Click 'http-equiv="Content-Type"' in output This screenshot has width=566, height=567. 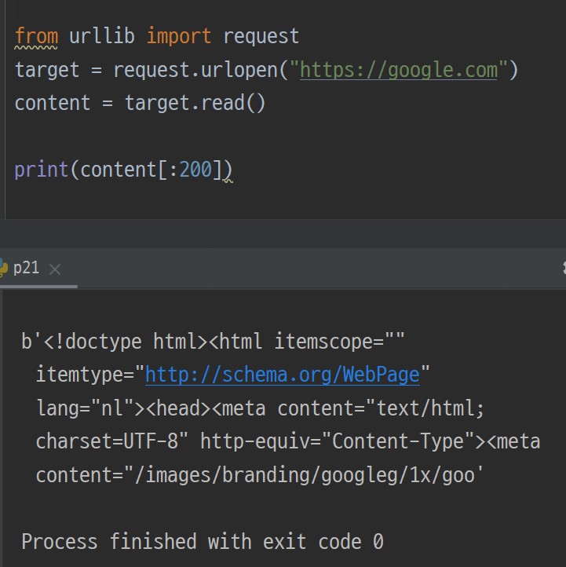click(337, 441)
